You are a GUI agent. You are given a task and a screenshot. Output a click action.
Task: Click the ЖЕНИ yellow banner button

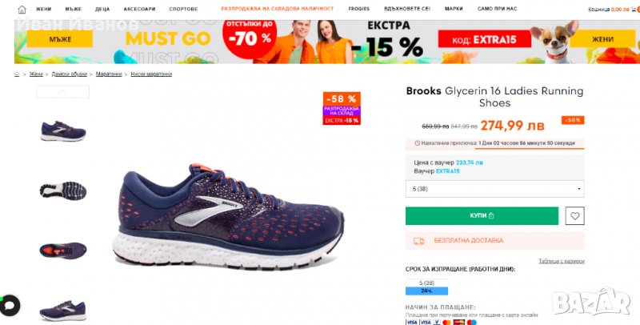[x=602, y=39]
